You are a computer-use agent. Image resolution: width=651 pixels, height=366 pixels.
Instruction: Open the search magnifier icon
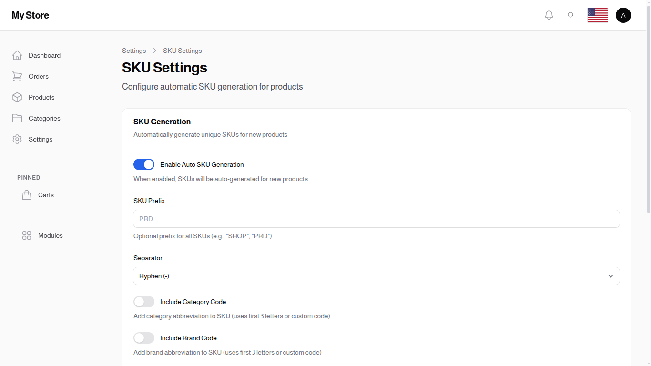[571, 15]
